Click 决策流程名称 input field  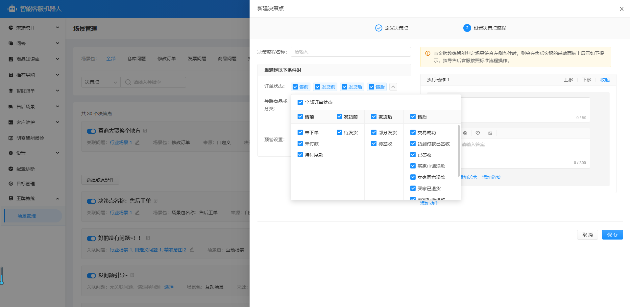(351, 52)
